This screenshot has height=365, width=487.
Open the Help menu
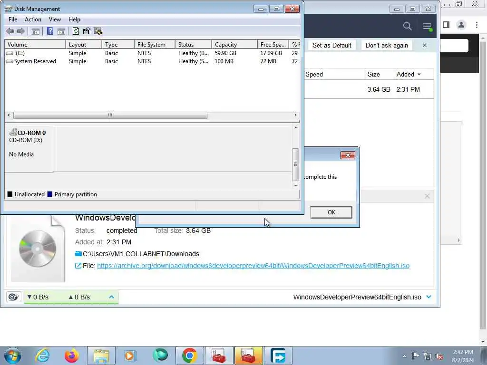(x=74, y=19)
